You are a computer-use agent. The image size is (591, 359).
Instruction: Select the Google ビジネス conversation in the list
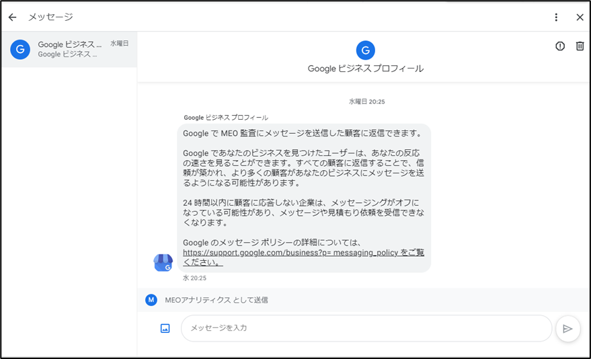click(x=69, y=49)
